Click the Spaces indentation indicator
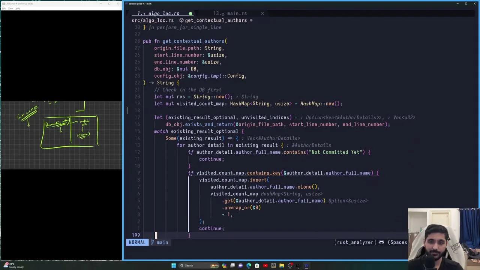 click(398, 242)
